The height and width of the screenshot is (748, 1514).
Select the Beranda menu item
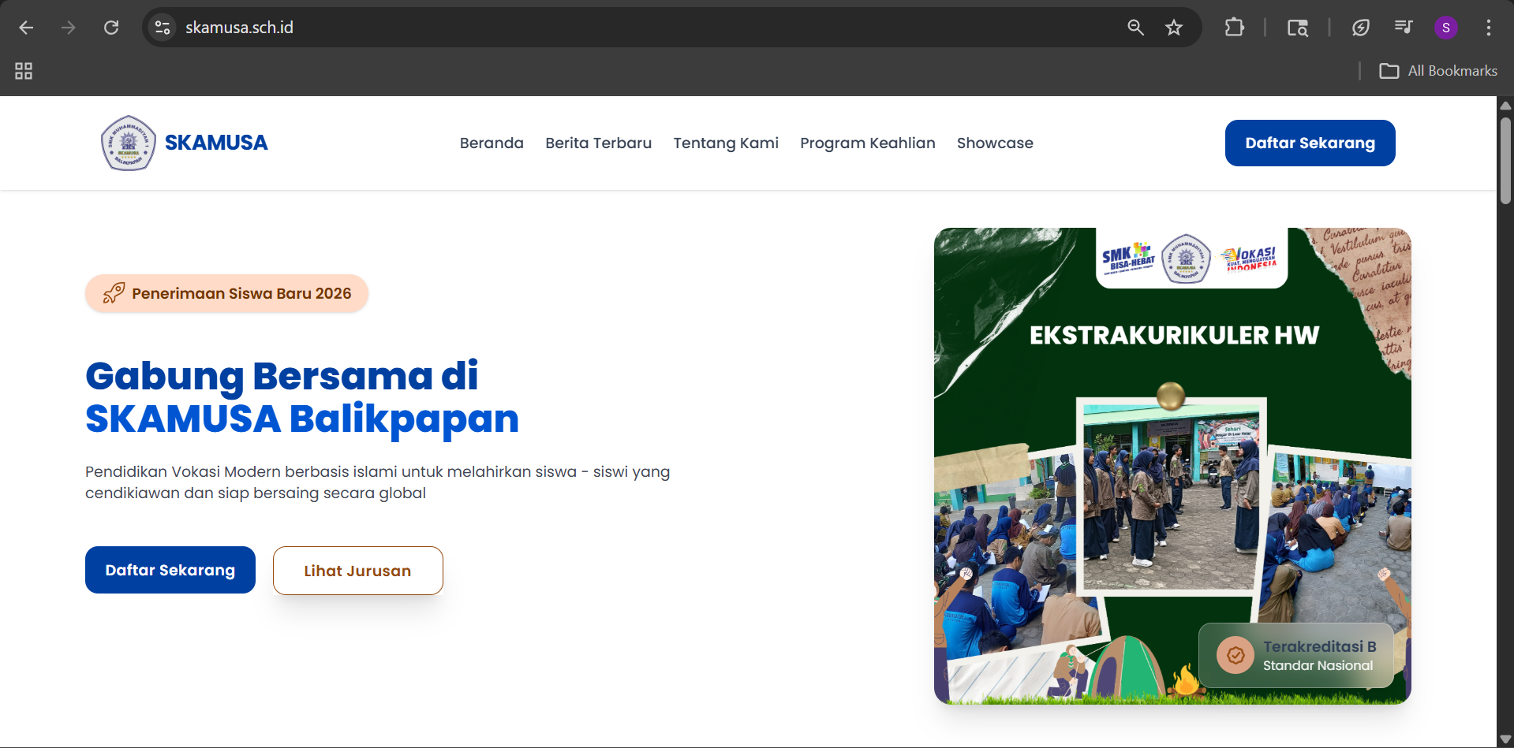point(492,143)
